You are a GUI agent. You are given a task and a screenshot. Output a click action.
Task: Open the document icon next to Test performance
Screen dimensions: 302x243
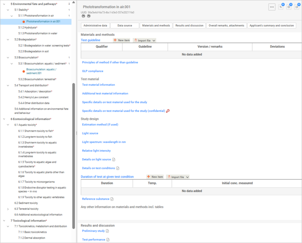pos(108,240)
